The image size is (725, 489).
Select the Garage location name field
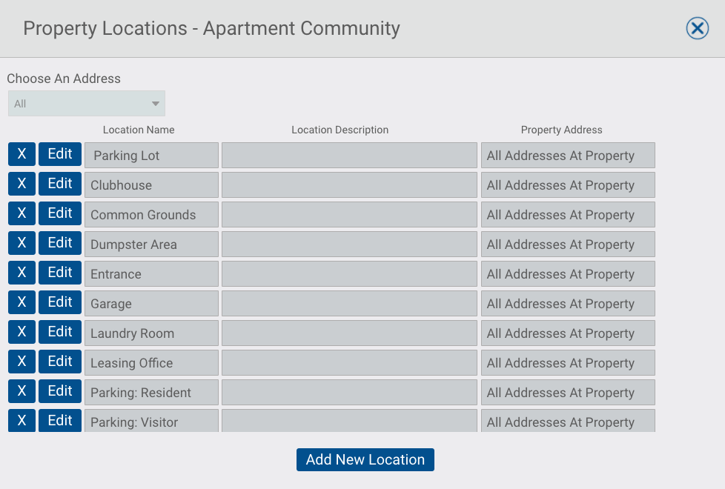click(x=152, y=303)
